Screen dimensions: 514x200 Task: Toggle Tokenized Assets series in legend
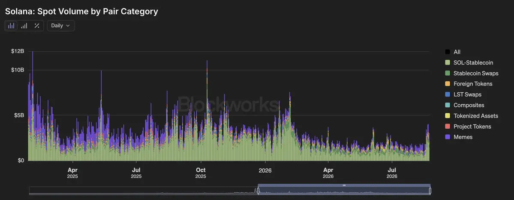pyautogui.click(x=472, y=116)
